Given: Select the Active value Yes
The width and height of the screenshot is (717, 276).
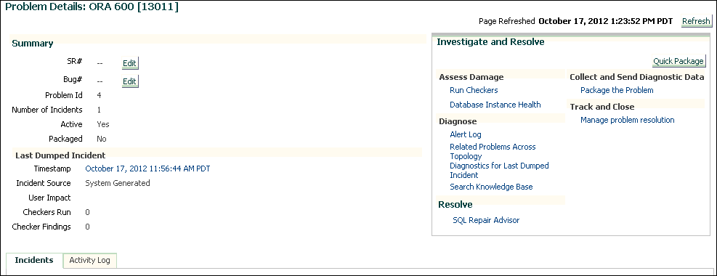Looking at the screenshot, I should pos(103,124).
